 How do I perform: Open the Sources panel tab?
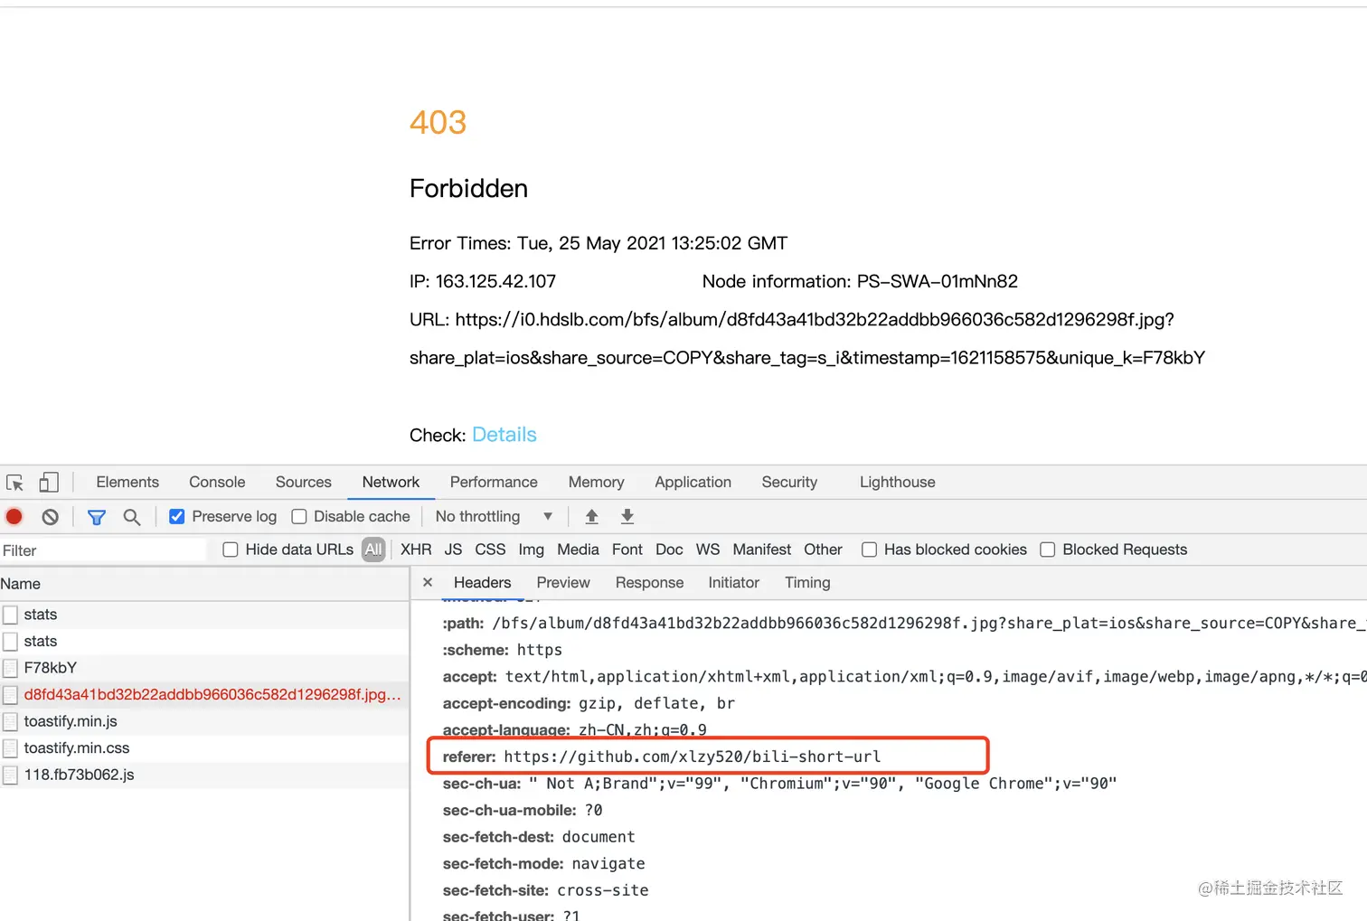pos(304,483)
